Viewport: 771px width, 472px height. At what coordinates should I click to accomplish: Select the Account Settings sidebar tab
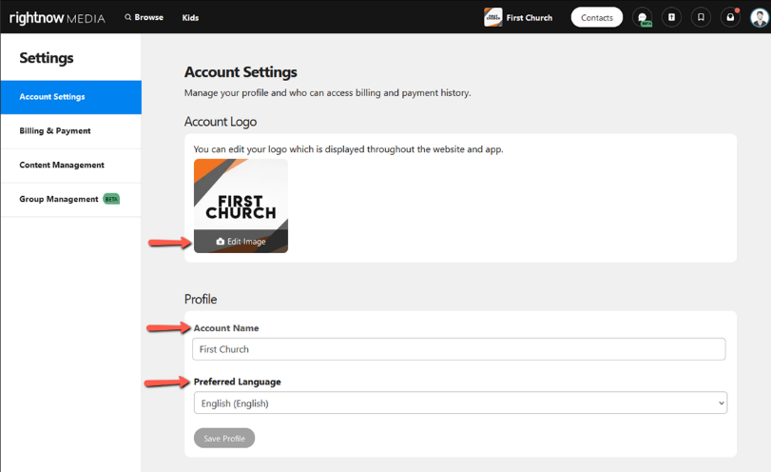[70, 97]
